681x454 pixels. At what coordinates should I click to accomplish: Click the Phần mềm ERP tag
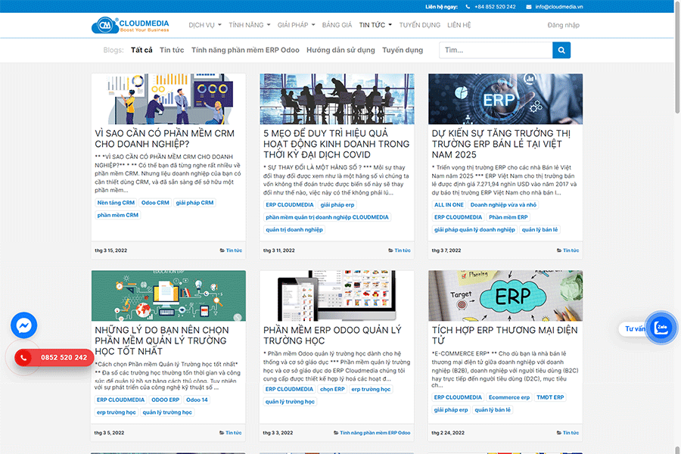(508, 217)
